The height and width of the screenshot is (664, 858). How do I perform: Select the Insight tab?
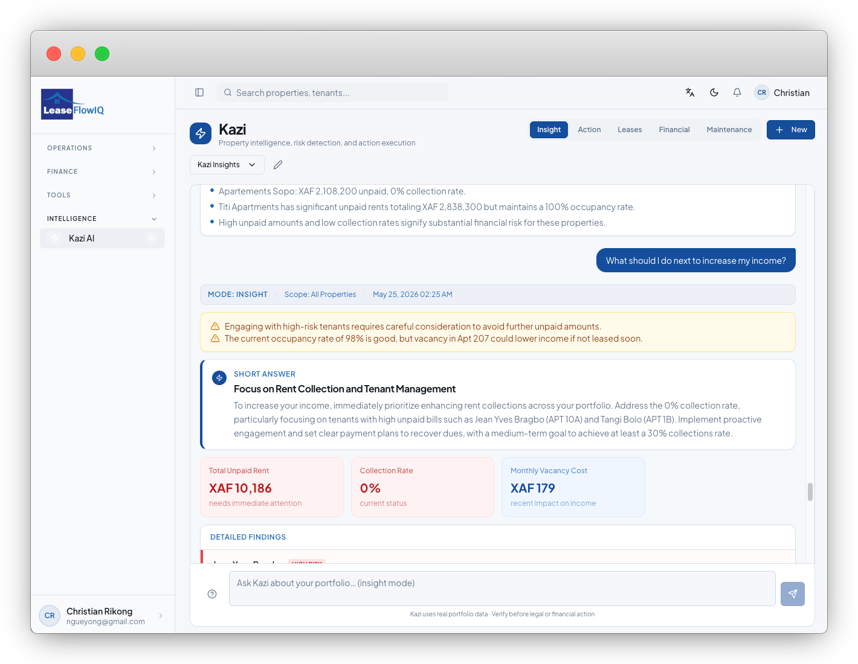point(549,130)
